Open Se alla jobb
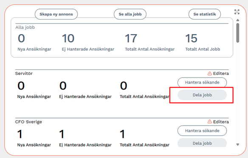 (130, 14)
